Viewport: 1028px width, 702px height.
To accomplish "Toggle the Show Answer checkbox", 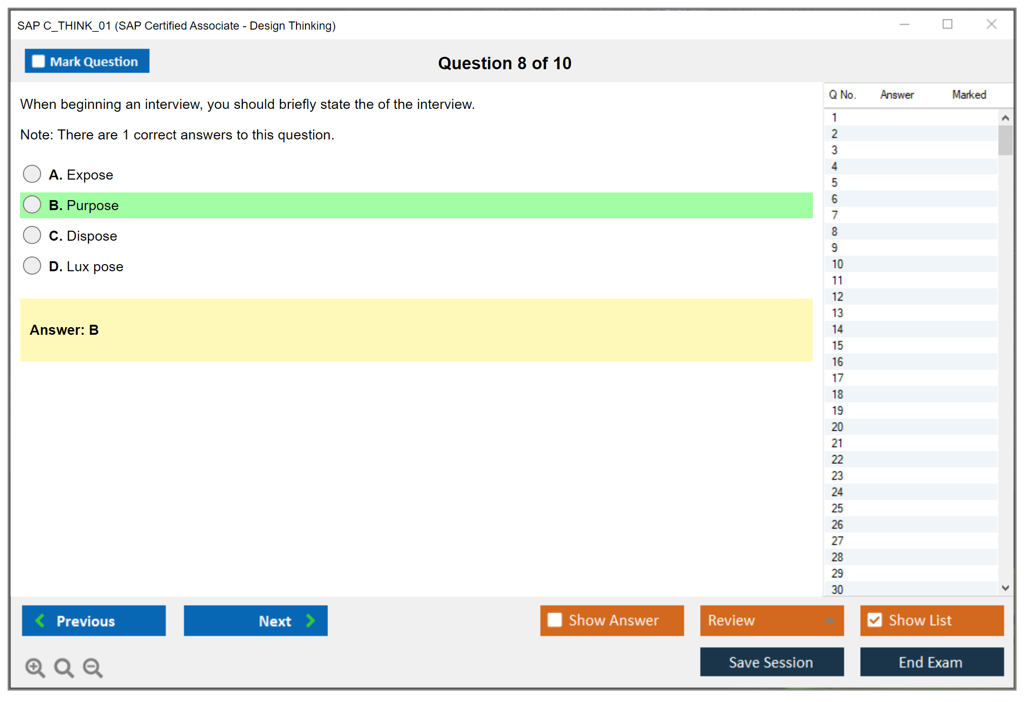I will click(555, 620).
